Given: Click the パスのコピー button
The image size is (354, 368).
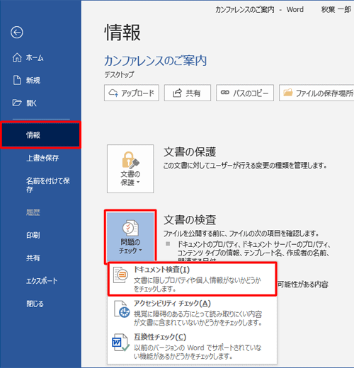Looking at the screenshot, I should 245,93.
